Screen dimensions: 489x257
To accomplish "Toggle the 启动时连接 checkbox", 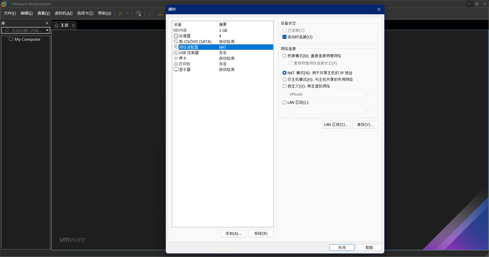I will pyautogui.click(x=284, y=37).
